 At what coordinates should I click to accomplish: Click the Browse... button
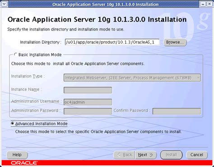point(175,42)
